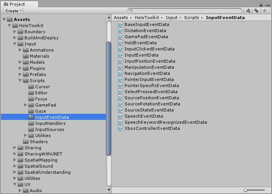The image size is (272, 194).
Task: Click the PointerInputEventData script icon
Action: pyautogui.click(x=120, y=79)
